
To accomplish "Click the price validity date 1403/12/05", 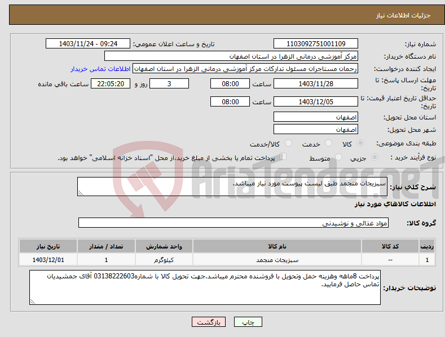I will (316, 101).
